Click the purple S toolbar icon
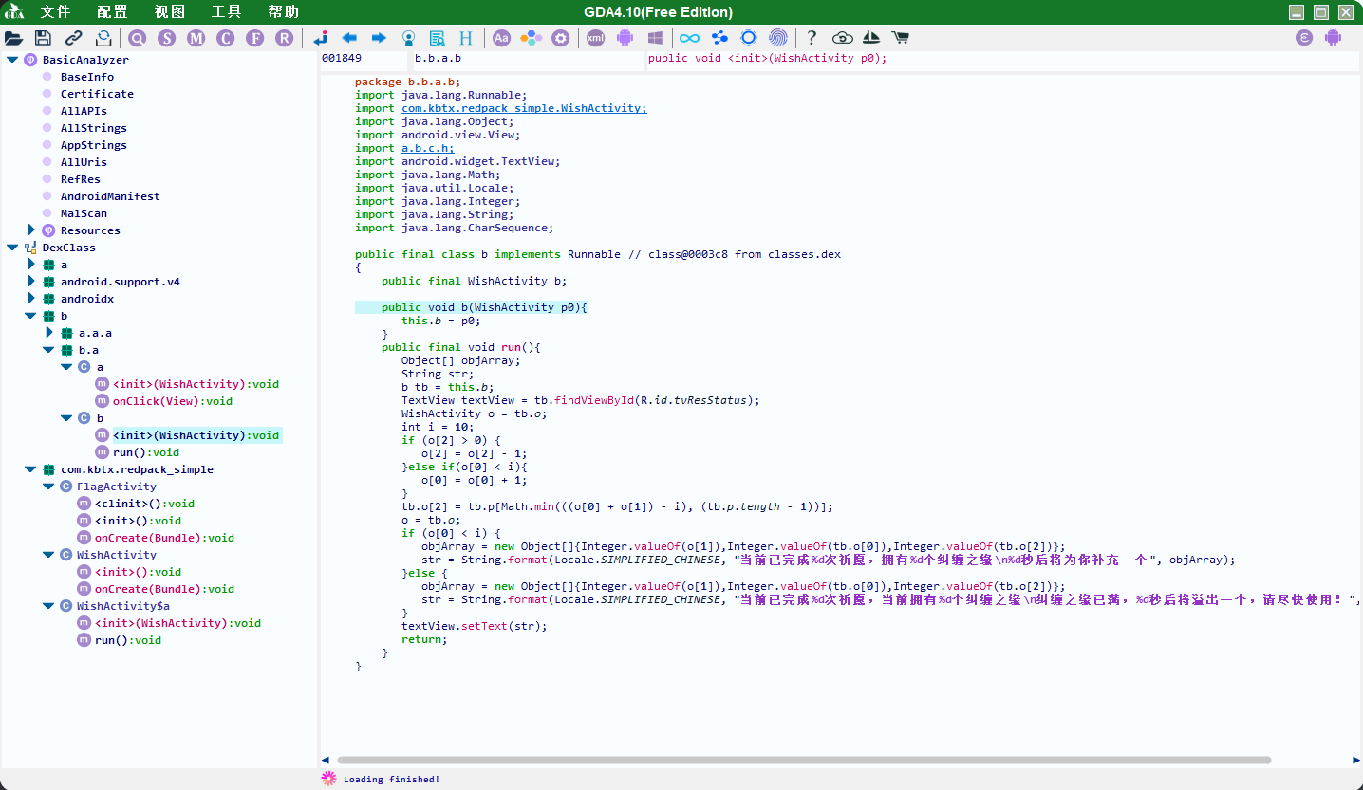The image size is (1363, 790). point(167,38)
